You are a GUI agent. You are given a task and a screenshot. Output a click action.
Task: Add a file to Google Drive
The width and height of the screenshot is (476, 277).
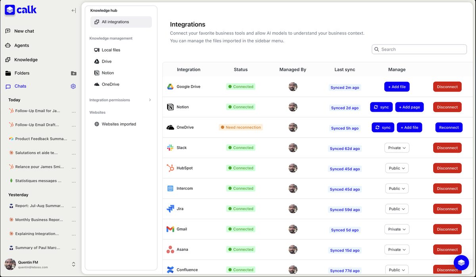coord(397,86)
